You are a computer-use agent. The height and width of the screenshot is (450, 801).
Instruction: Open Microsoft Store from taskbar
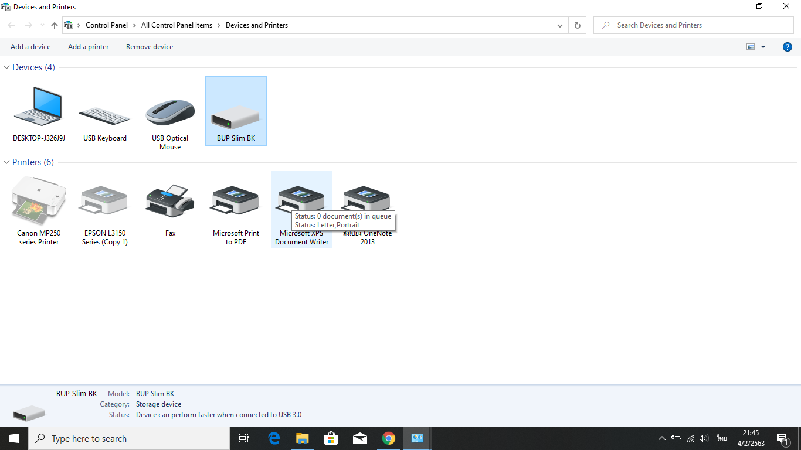(331, 438)
